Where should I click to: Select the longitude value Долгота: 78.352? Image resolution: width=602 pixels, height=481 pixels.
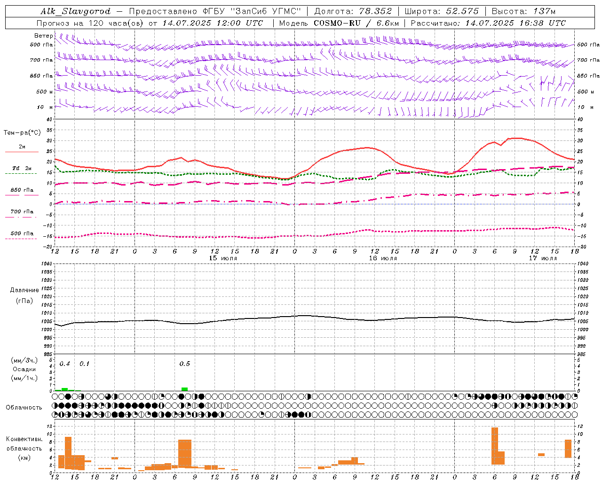[353, 11]
